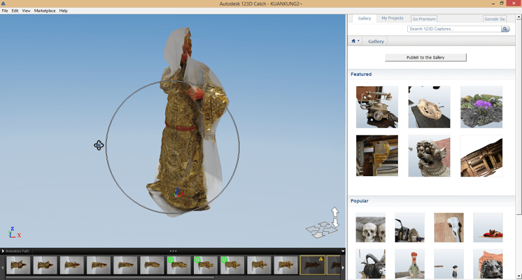Click the Gallery breadcrumb
This screenshot has width=522, height=280.
coord(376,41)
